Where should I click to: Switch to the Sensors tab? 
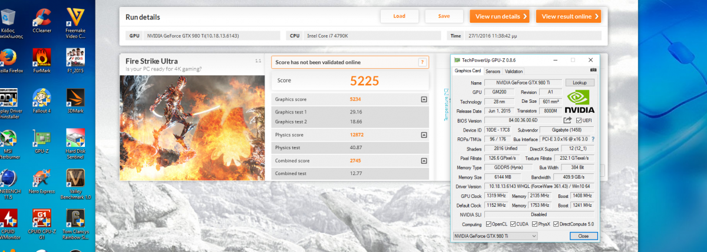click(x=493, y=71)
